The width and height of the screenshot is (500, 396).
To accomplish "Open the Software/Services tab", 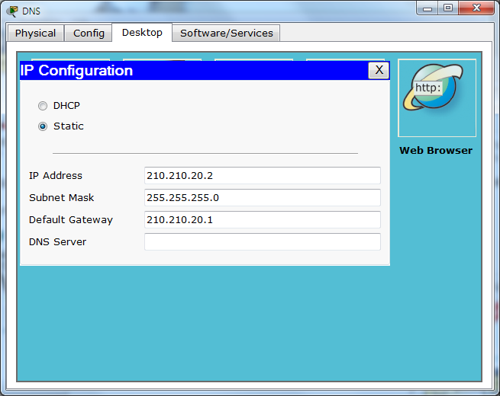I will [x=227, y=33].
